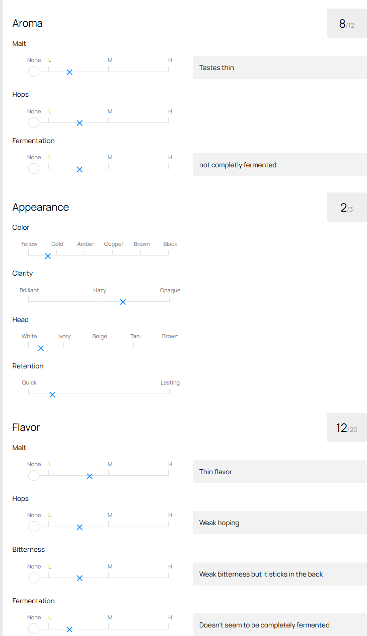Click the X marker on Retention slider
Screen dimensions: 367x636
52,395
